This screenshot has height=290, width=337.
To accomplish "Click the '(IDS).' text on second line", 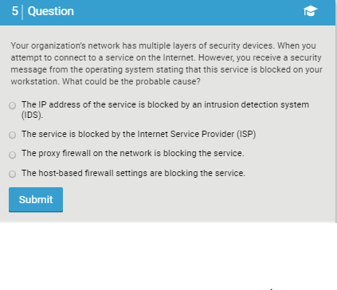I will point(32,116).
